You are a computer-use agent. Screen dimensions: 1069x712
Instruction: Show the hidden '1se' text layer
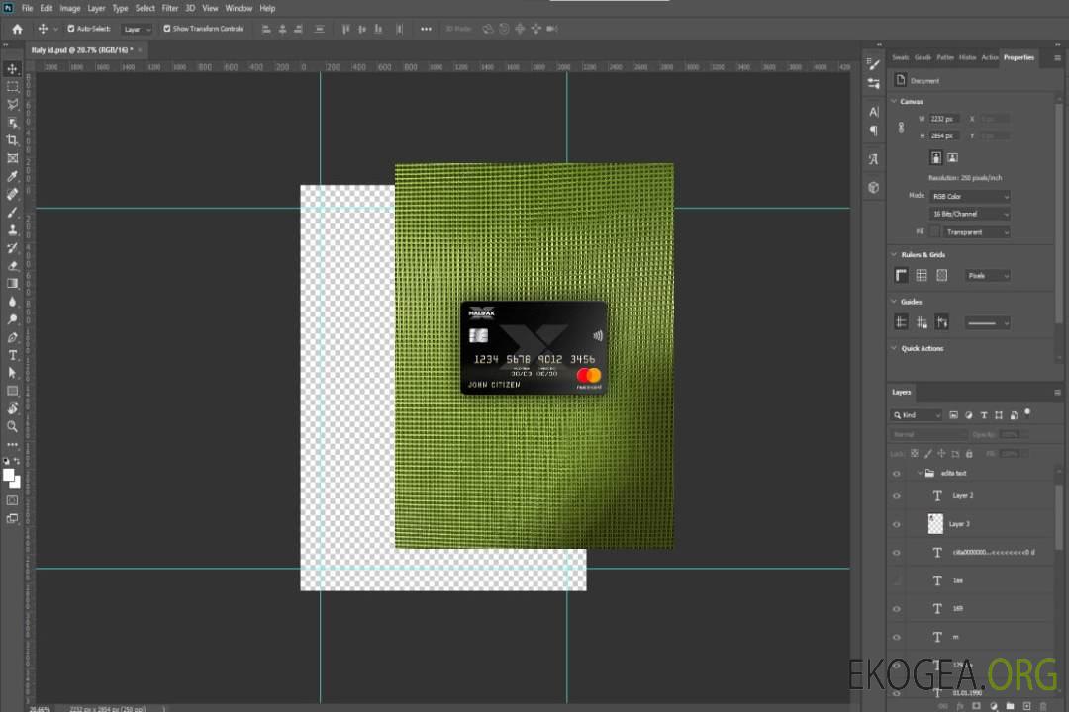click(897, 580)
